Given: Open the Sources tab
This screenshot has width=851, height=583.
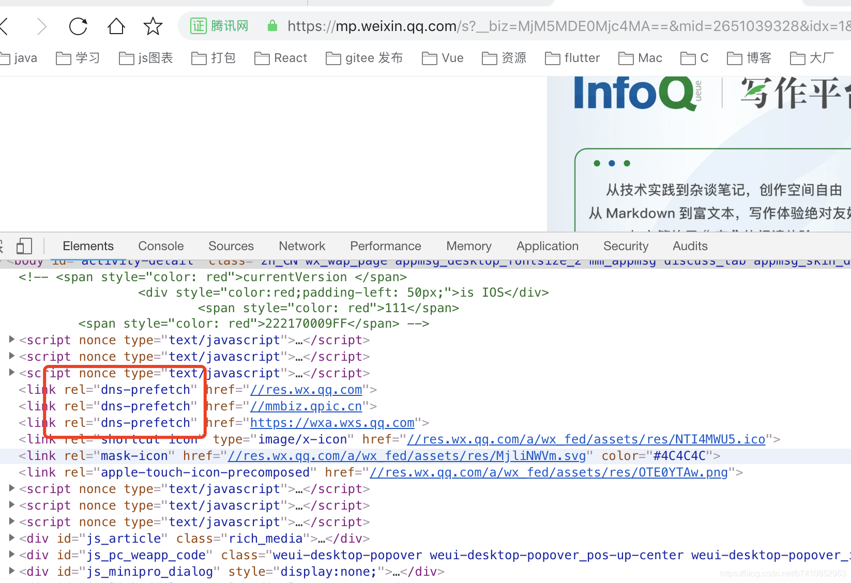Looking at the screenshot, I should (x=231, y=246).
